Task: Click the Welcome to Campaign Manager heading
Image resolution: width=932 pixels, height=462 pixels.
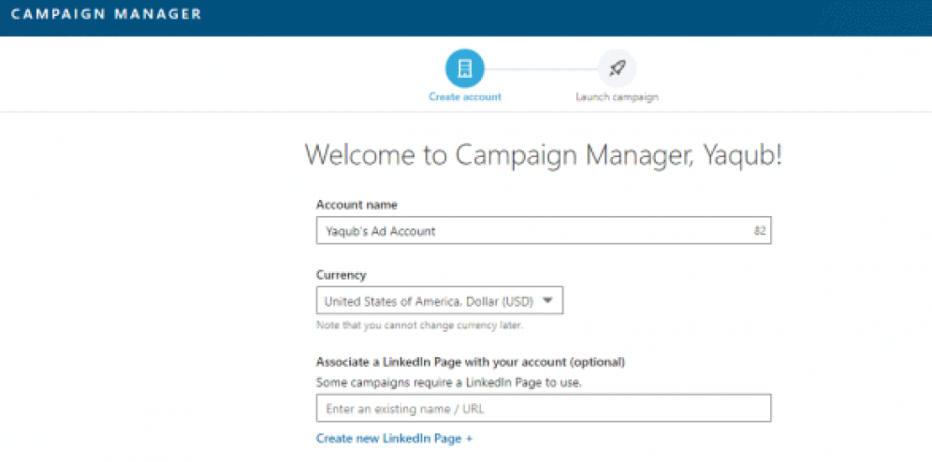Action: point(542,155)
